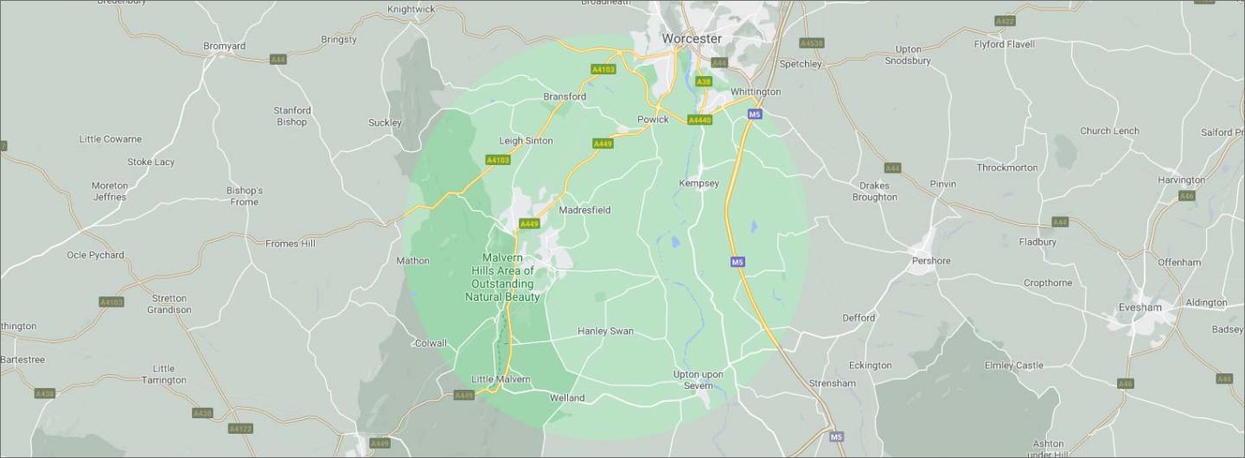The height and width of the screenshot is (458, 1245).
Task: Click the Evesham town label
Action: [1140, 308]
